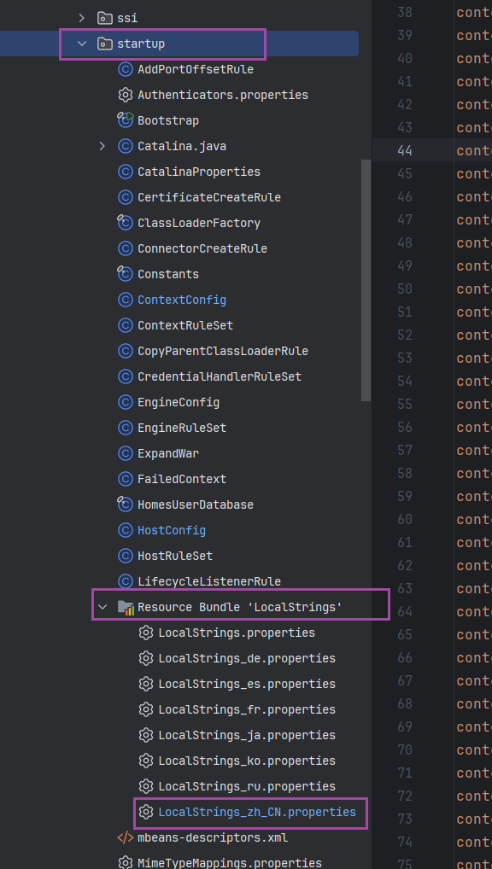
Task: Click line number 44 in gutter
Action: coord(405,150)
